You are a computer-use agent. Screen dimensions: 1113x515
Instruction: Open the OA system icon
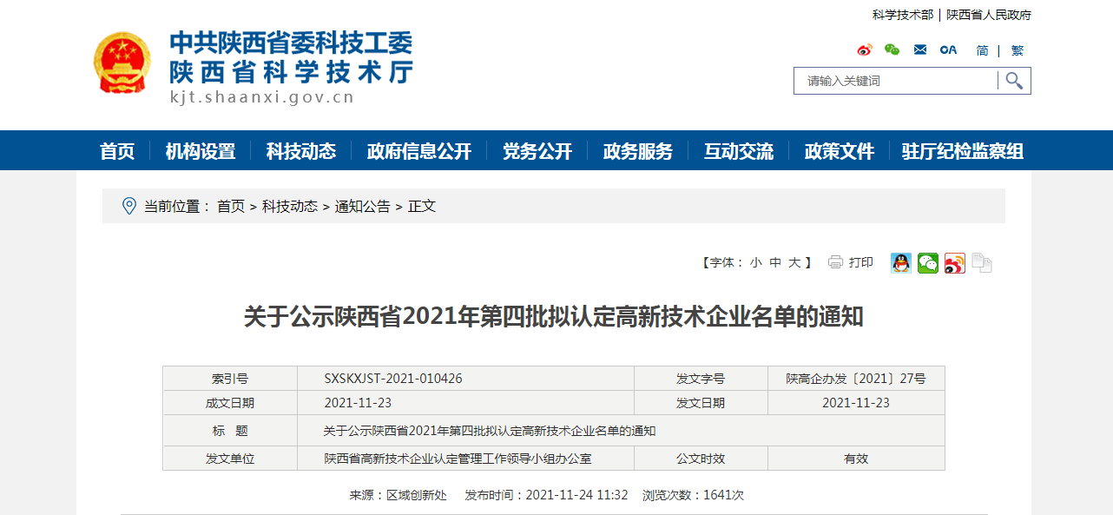(948, 50)
